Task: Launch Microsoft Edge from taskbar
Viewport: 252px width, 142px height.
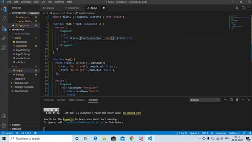Action: tap(95, 138)
